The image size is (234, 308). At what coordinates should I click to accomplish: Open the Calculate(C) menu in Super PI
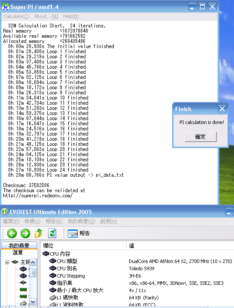point(16,16)
